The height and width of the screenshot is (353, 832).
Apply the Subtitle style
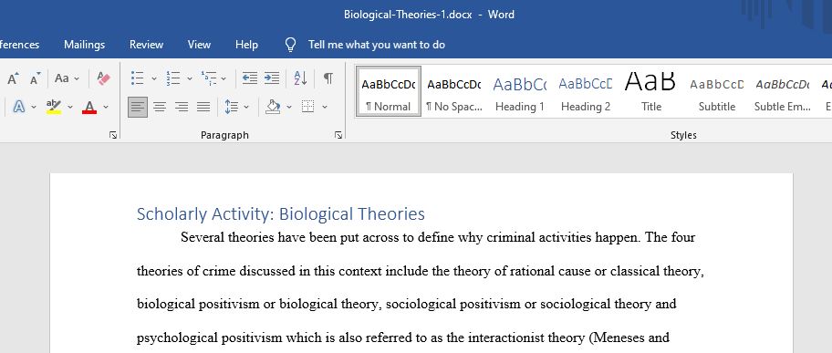(717, 91)
